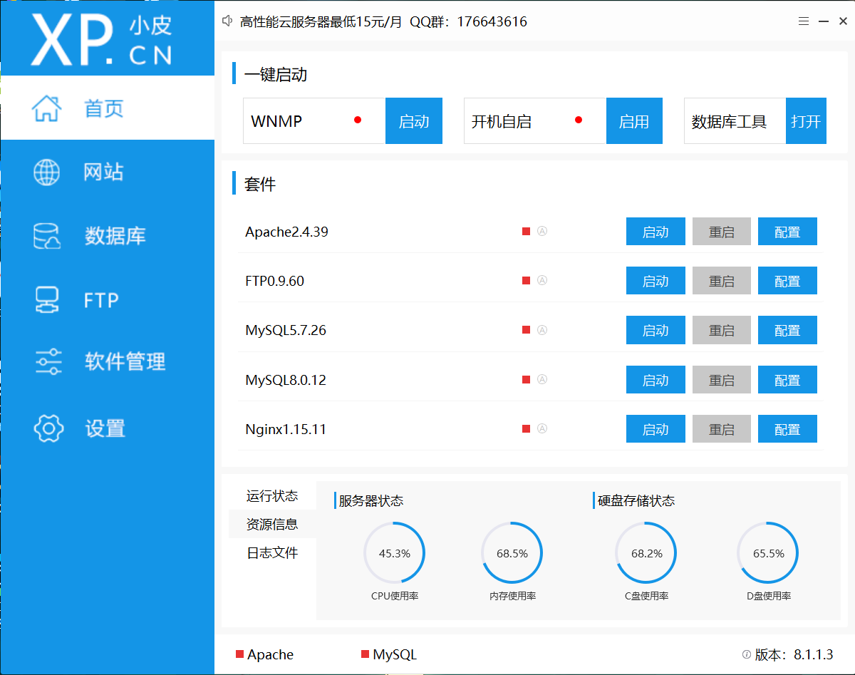Click the speaker icon beside the announcement

point(227,21)
